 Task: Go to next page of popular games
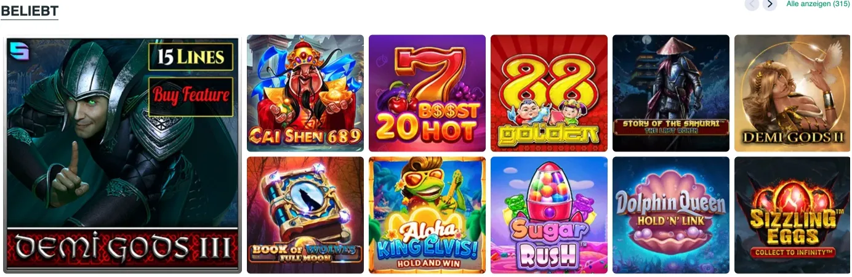(x=770, y=4)
